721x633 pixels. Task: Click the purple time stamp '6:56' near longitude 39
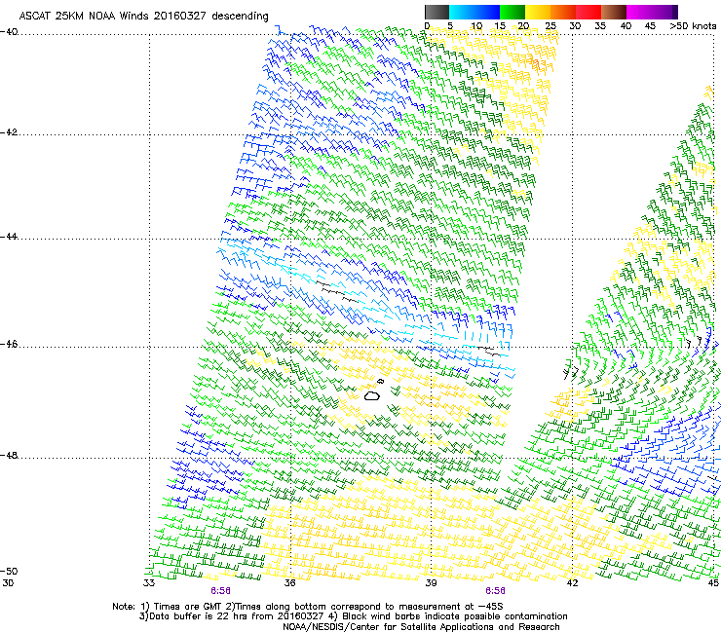(x=495, y=591)
